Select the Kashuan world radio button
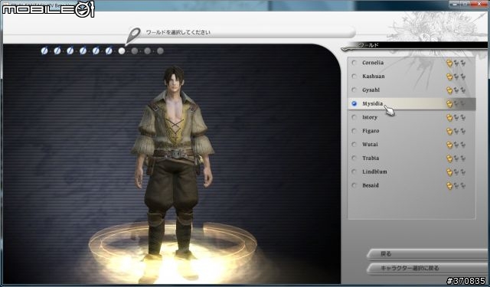 coord(354,77)
